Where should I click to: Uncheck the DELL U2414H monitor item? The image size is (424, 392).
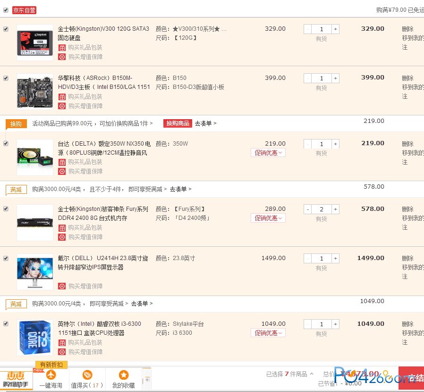coord(6,258)
